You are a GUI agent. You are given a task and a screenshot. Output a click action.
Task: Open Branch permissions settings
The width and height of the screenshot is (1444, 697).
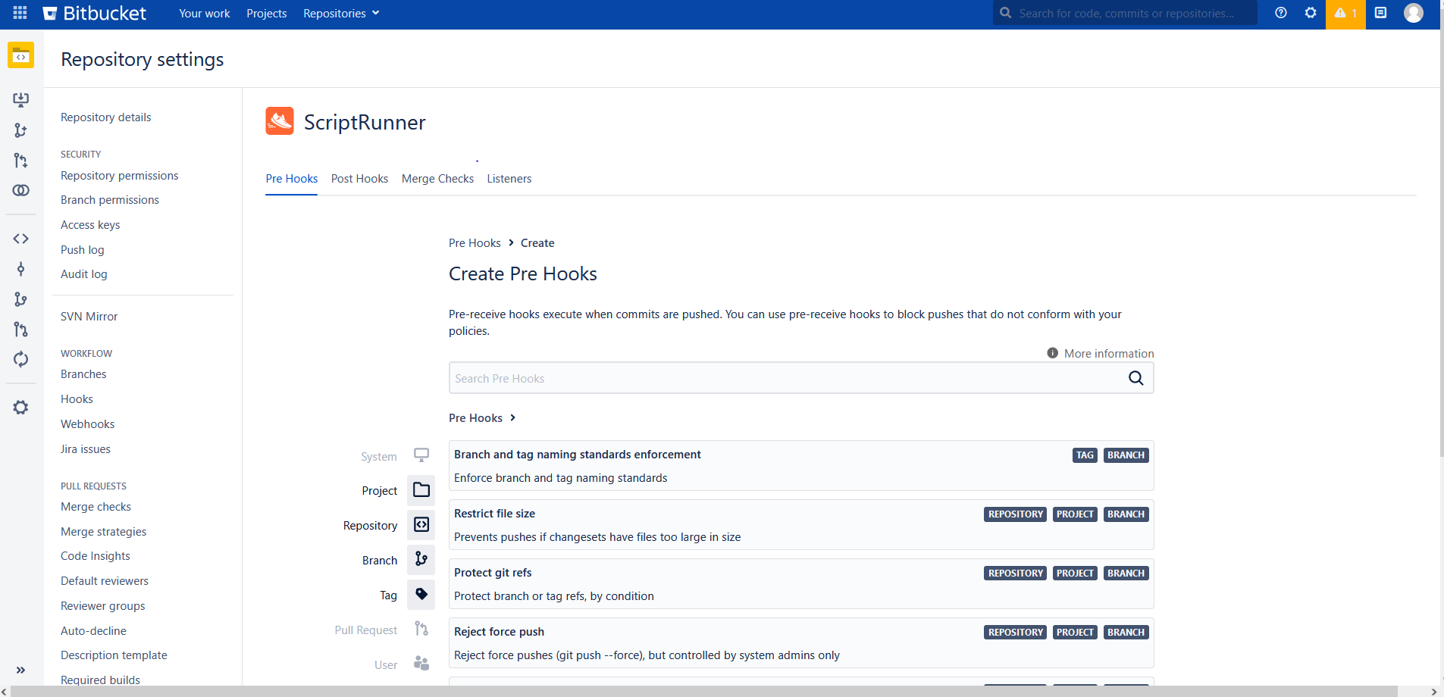(x=109, y=199)
